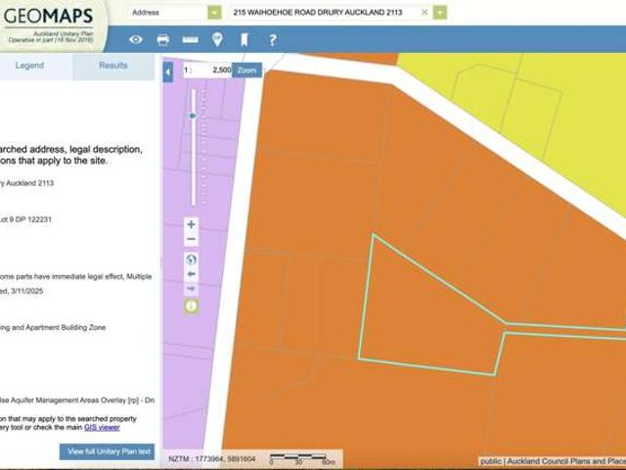Expand the address search results dropdown arrow
The width and height of the screenshot is (626, 470).
point(440,13)
